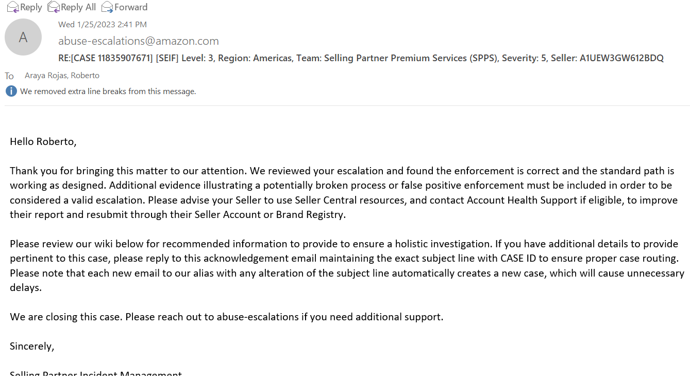Image resolution: width=690 pixels, height=382 pixels.
Task: Click the email subject line with CASE 11835907671
Action: tap(361, 58)
